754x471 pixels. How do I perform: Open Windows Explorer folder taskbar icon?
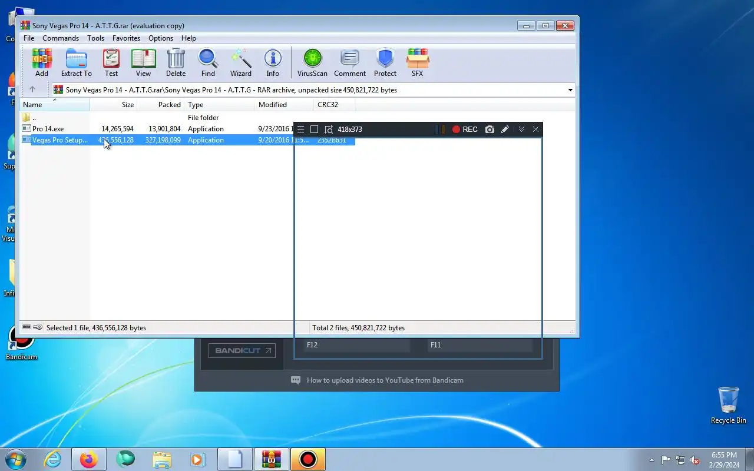[x=161, y=459]
